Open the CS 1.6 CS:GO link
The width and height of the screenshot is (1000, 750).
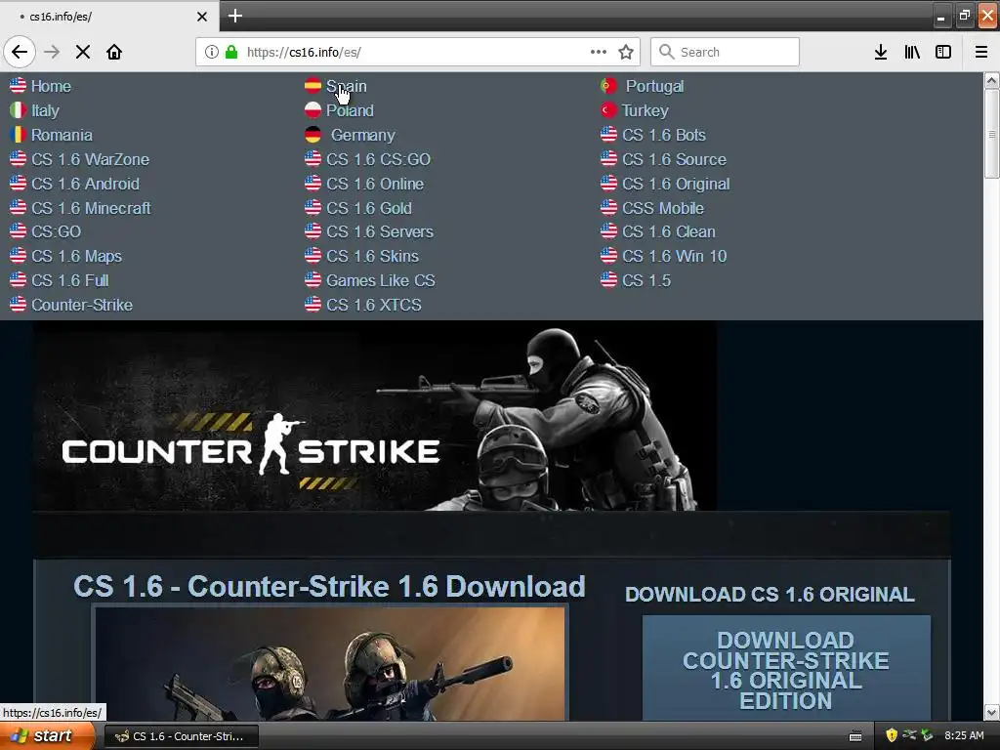pyautogui.click(x=378, y=159)
